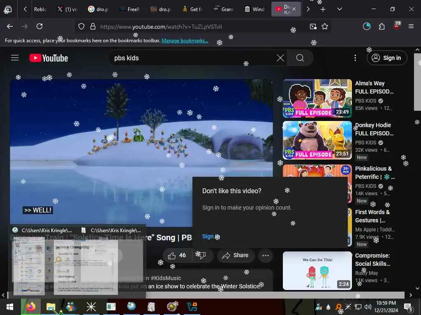Open taskbar clock showing 10:59 PM

(x=386, y=307)
